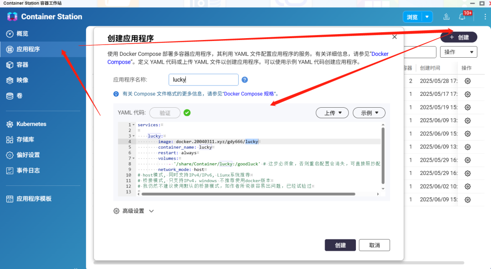
Task: Click the 应用程序模板 template icon
Action: coord(10,199)
